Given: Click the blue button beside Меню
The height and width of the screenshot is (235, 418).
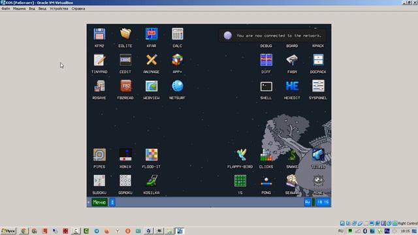Looking at the screenshot, I should click(112, 202).
